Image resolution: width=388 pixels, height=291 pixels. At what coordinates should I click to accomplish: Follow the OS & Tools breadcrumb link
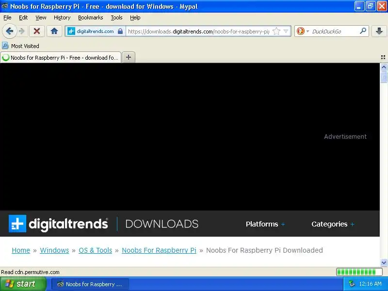pyautogui.click(x=95, y=250)
